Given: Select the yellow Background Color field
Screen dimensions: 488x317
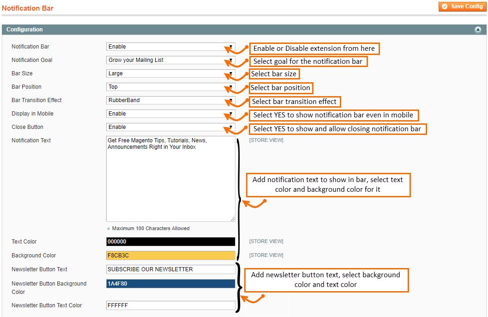Looking at the screenshot, I should coord(171,255).
